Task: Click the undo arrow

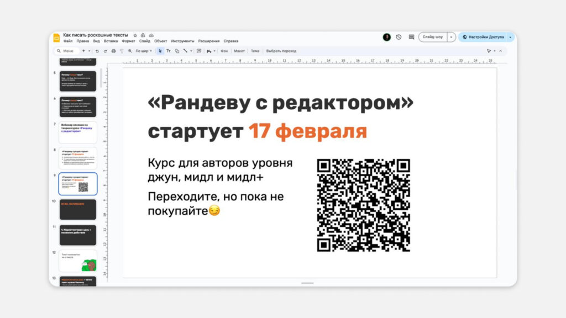Action: (97, 51)
